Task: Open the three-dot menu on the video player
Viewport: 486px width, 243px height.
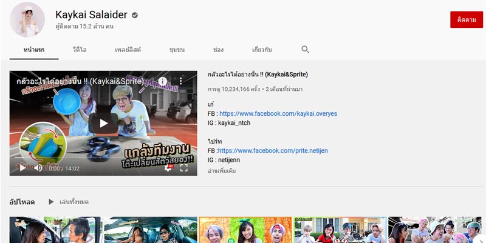Action: coord(180,81)
